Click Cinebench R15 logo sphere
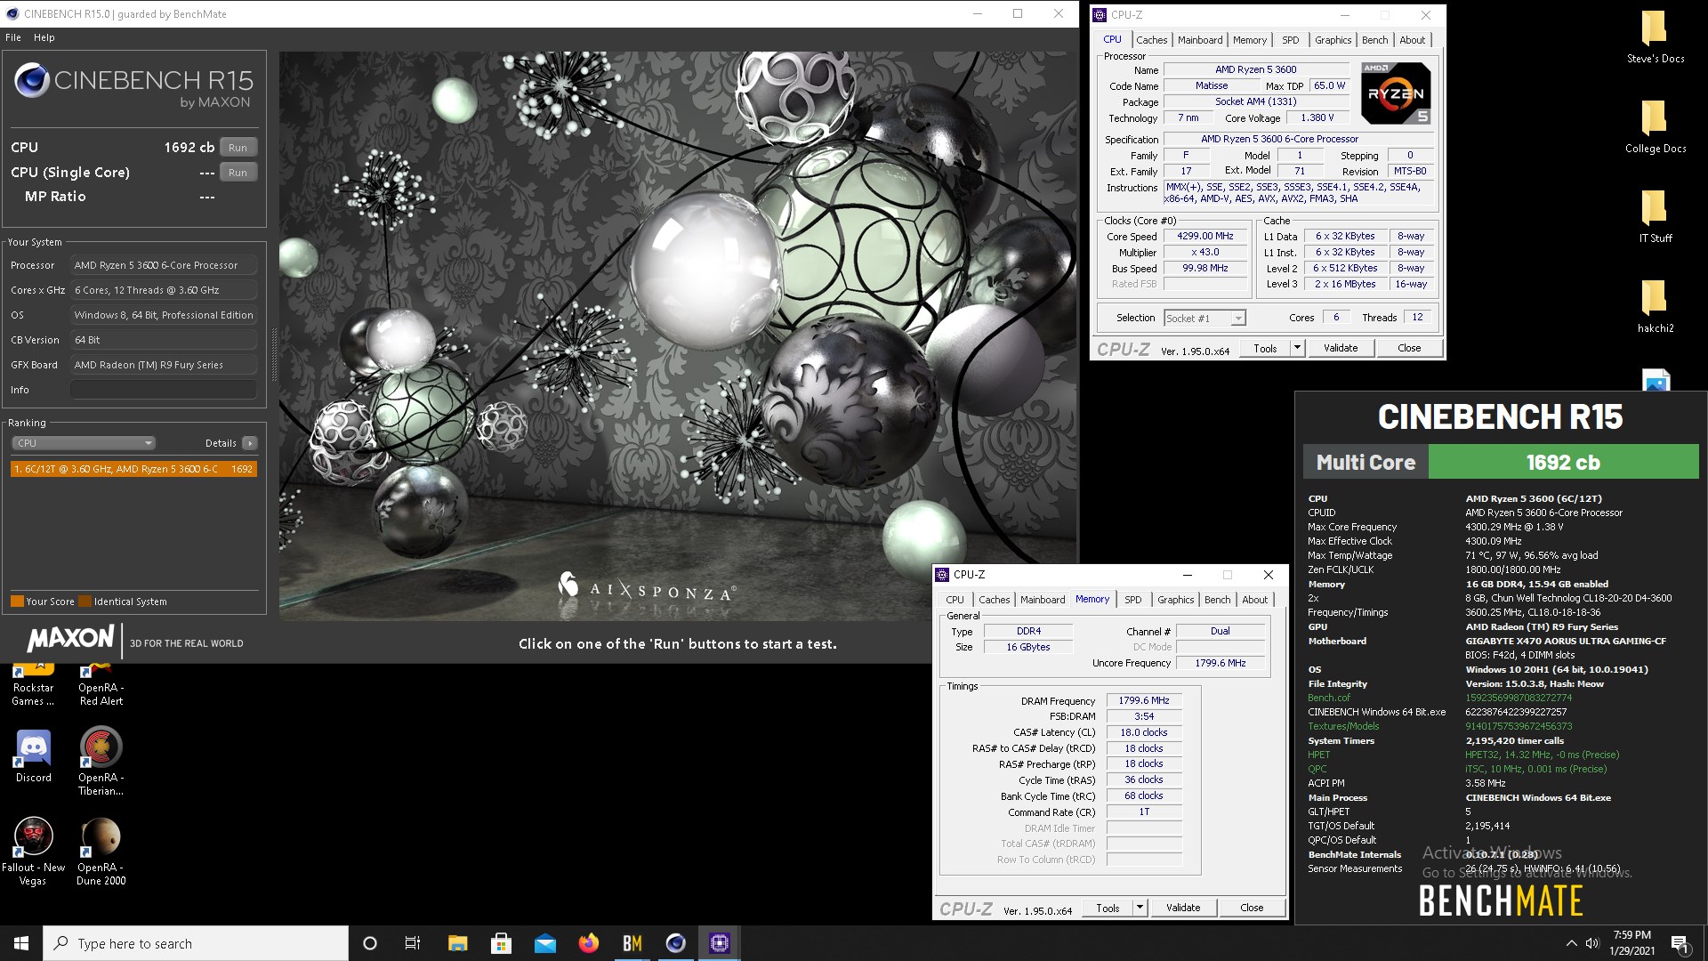The width and height of the screenshot is (1708, 961). click(x=32, y=81)
